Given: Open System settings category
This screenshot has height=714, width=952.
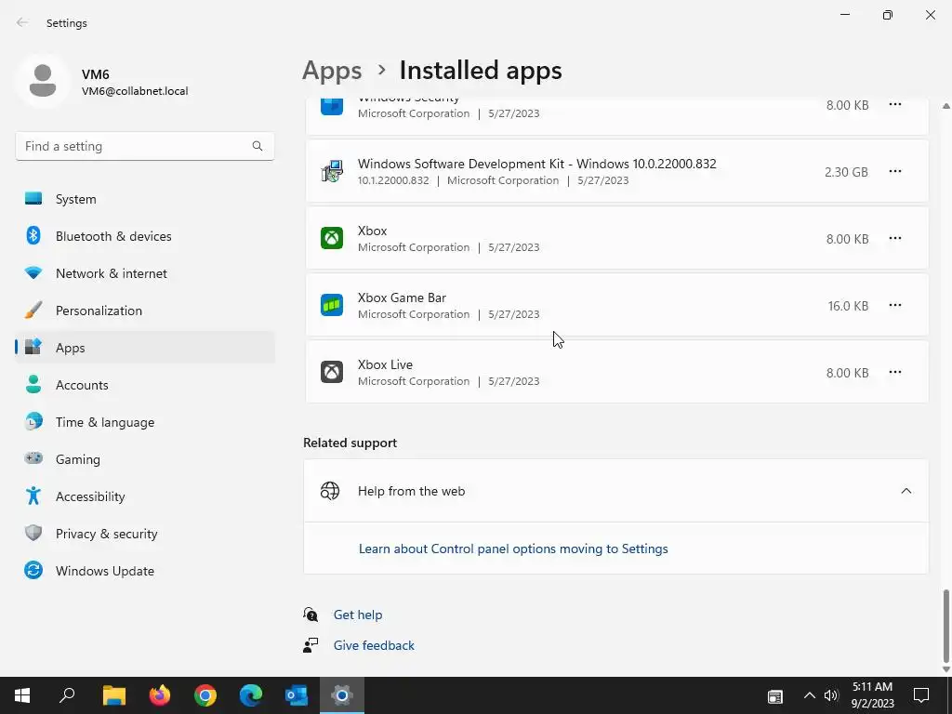Looking at the screenshot, I should click(x=144, y=199).
